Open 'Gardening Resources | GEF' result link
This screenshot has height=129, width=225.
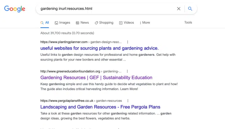click(96, 78)
